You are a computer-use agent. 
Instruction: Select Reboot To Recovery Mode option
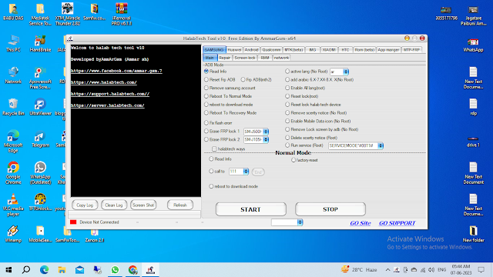[206, 113]
